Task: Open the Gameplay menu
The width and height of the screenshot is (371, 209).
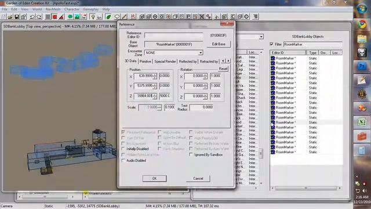Action: click(91, 9)
